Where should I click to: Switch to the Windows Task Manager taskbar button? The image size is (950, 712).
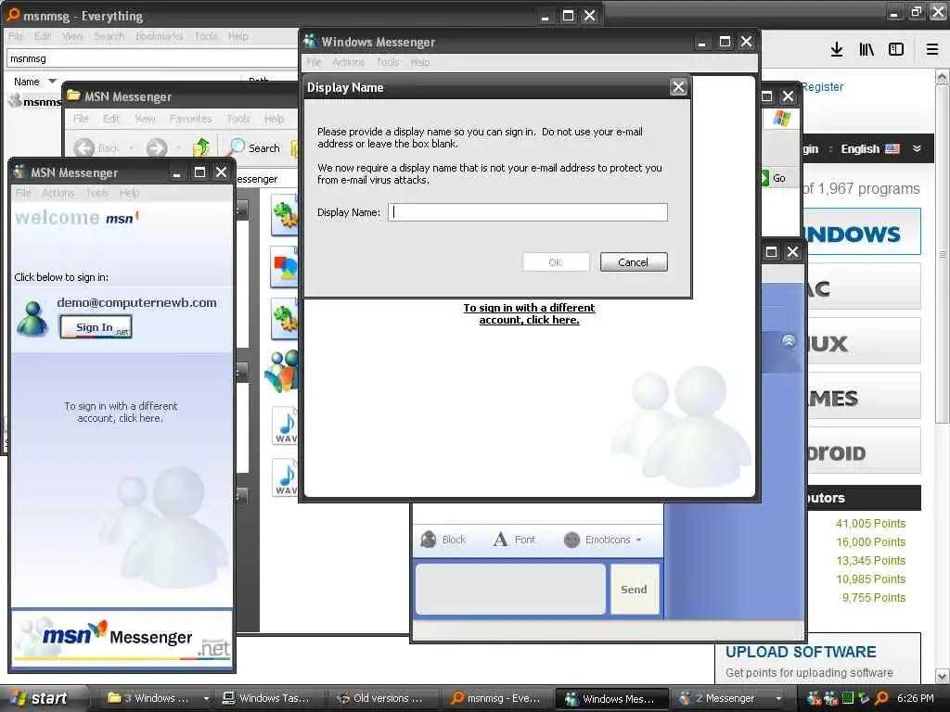tap(266, 699)
